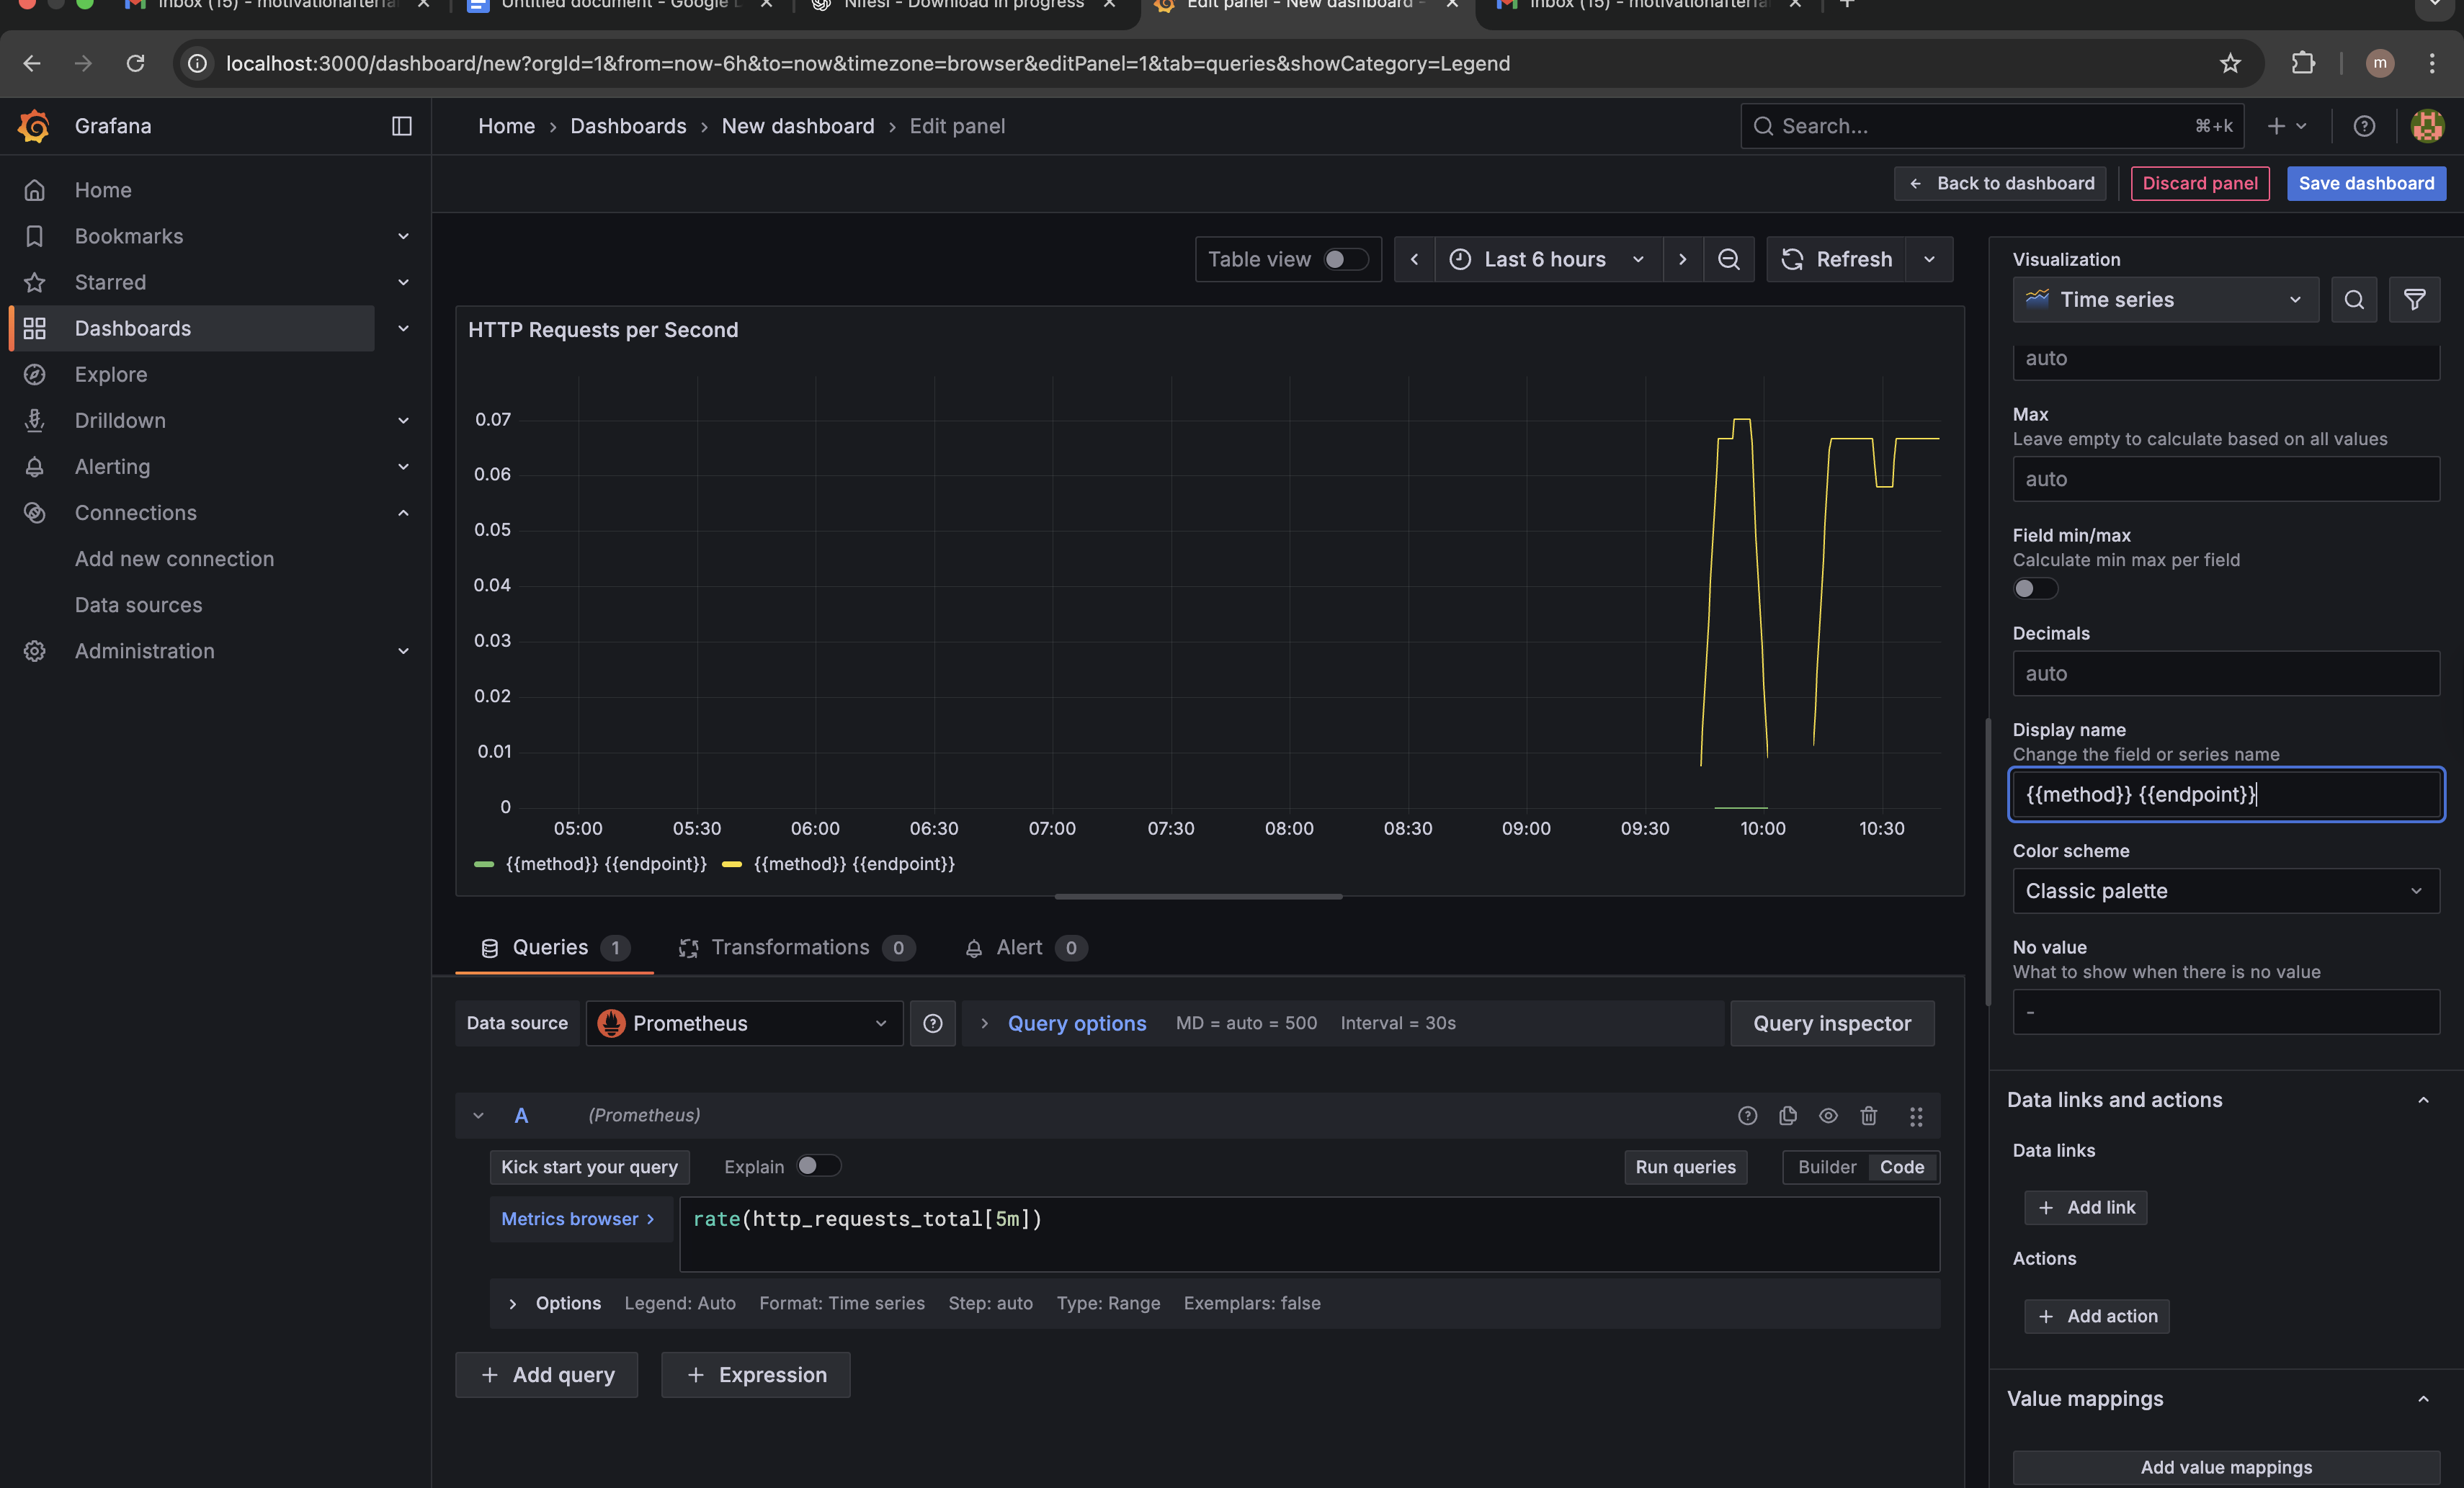Click the dock menu sidebar icon
The image size is (2464, 1488).
pyautogui.click(x=401, y=126)
